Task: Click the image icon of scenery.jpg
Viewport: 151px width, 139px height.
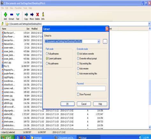Action: 3,96
